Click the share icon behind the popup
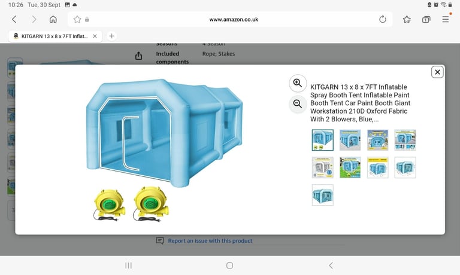 pos(139,56)
